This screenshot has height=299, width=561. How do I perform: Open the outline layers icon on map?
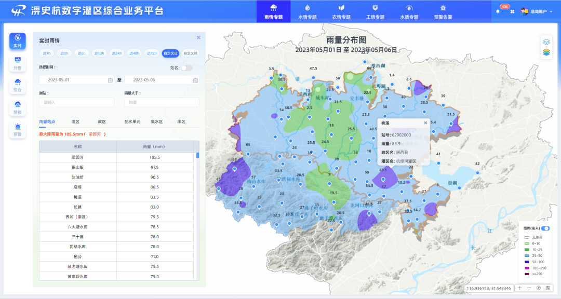pos(546,42)
